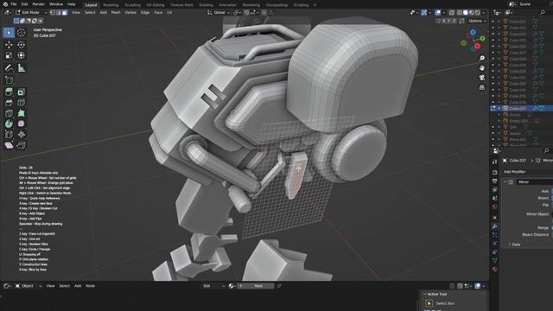The height and width of the screenshot is (311, 553).
Task: Click the blue Z axis gizmo ball
Action: point(473,33)
